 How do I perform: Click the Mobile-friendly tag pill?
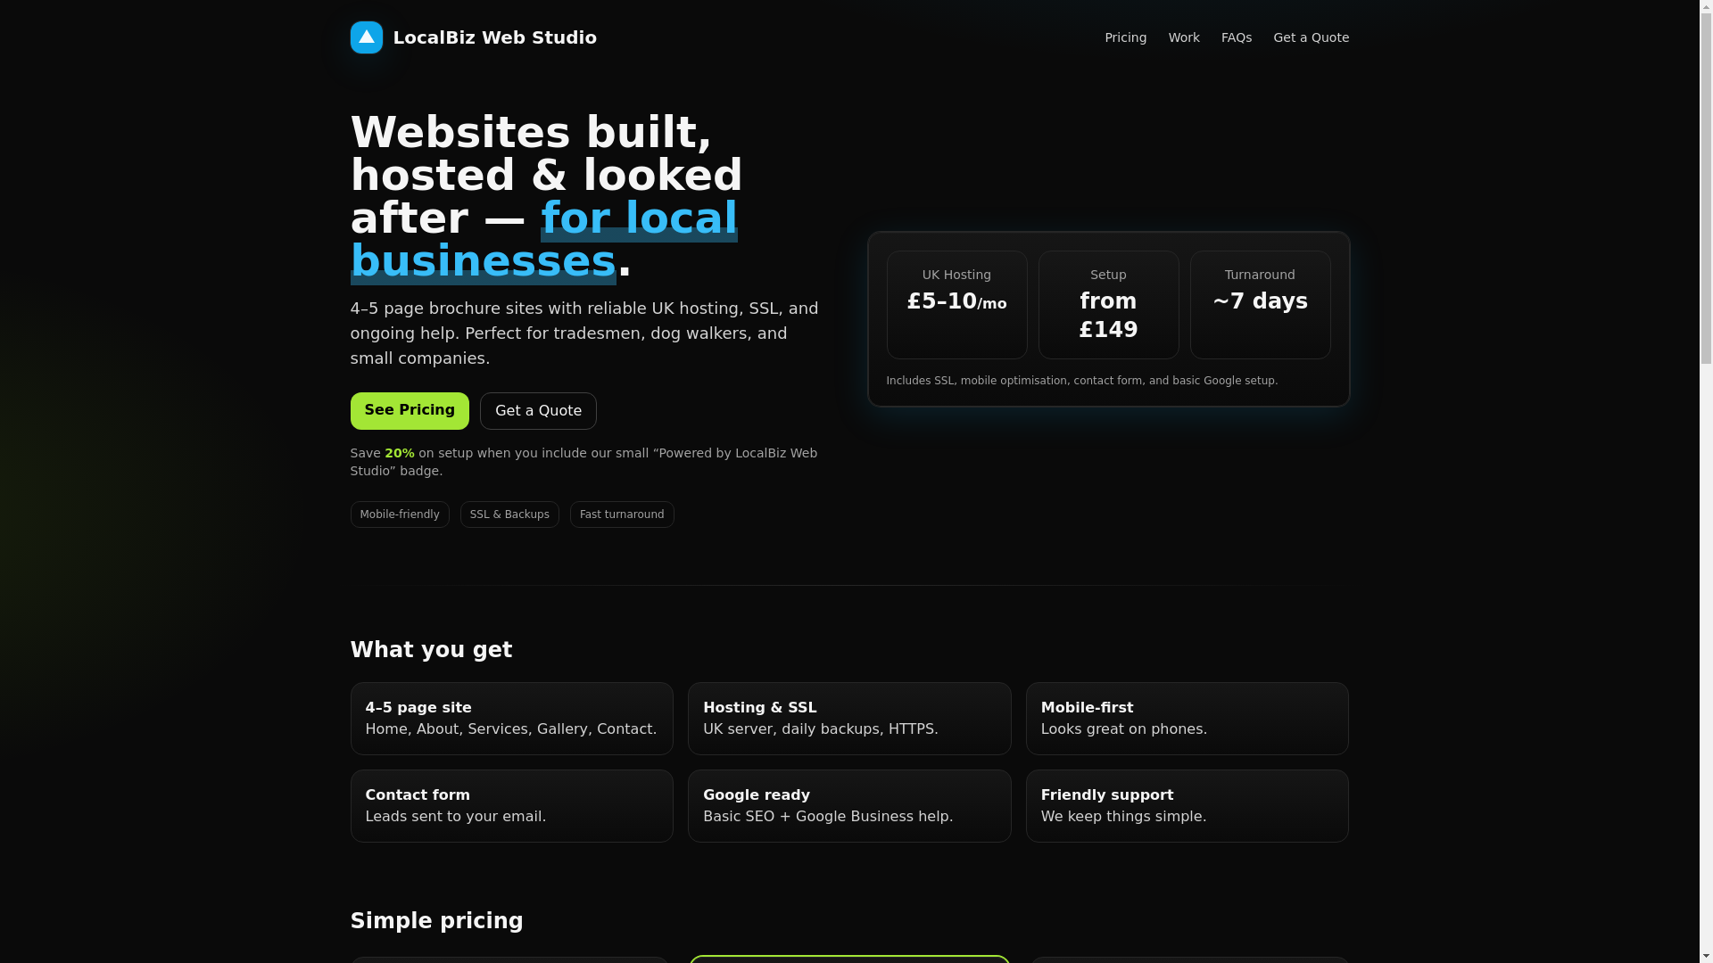[399, 514]
